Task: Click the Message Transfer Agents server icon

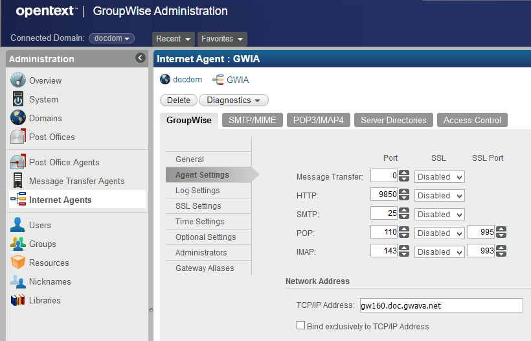Action: tap(18, 181)
